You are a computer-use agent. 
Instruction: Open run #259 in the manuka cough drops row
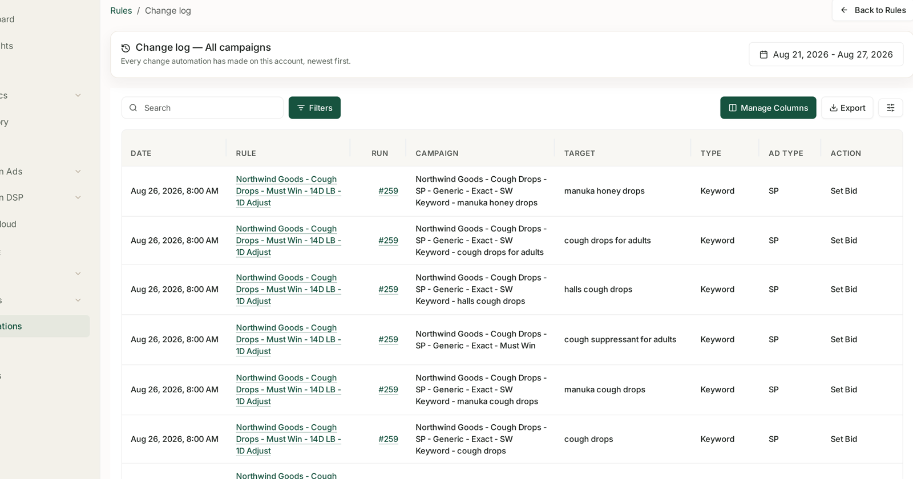click(388, 389)
